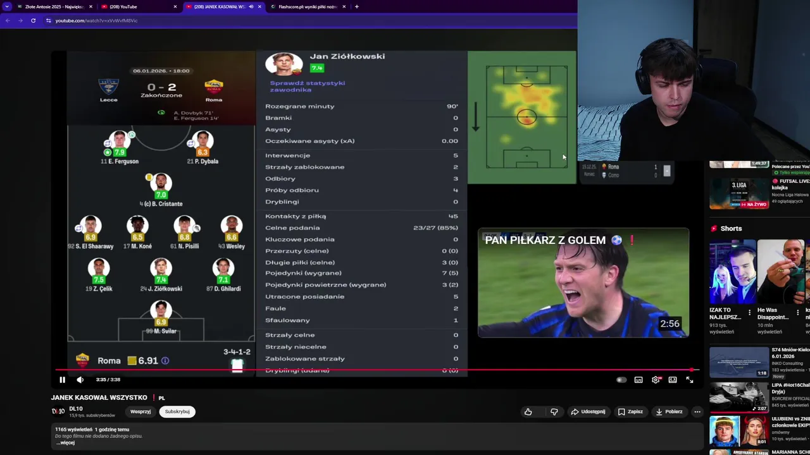The height and width of the screenshot is (455, 810).
Task: Click the video title JANEK KASOWAŁ WSZYSTKO
Action: coord(99,397)
